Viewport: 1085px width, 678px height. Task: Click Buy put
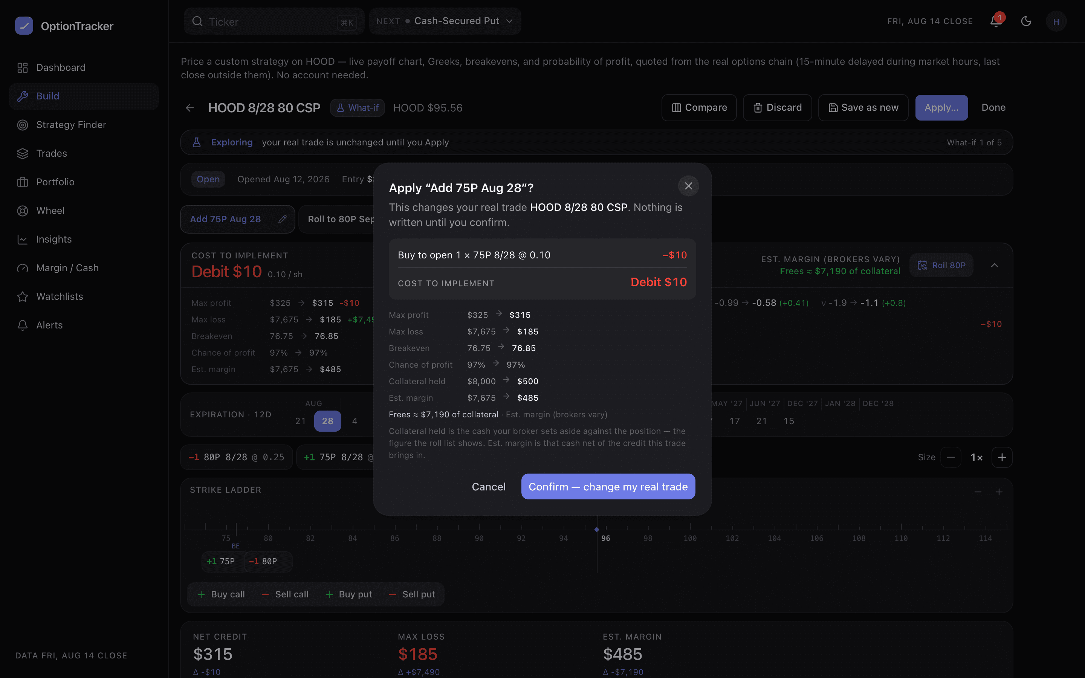click(x=348, y=594)
